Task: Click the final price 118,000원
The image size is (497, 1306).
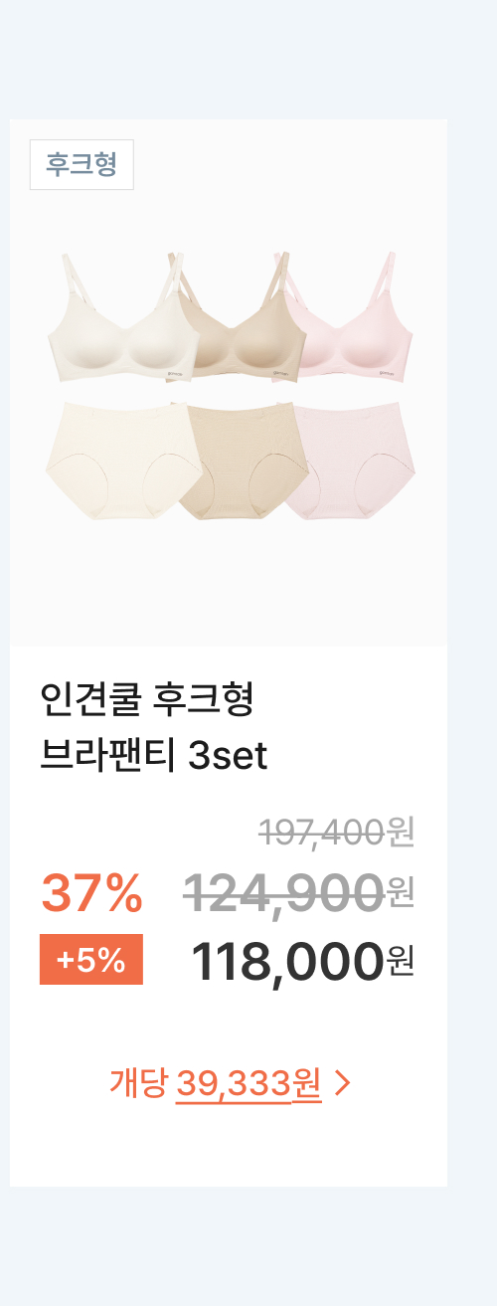Action: (x=302, y=961)
